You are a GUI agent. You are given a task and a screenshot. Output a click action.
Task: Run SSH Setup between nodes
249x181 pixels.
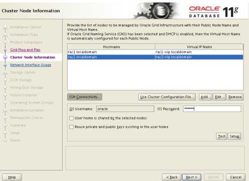click(x=234, y=136)
